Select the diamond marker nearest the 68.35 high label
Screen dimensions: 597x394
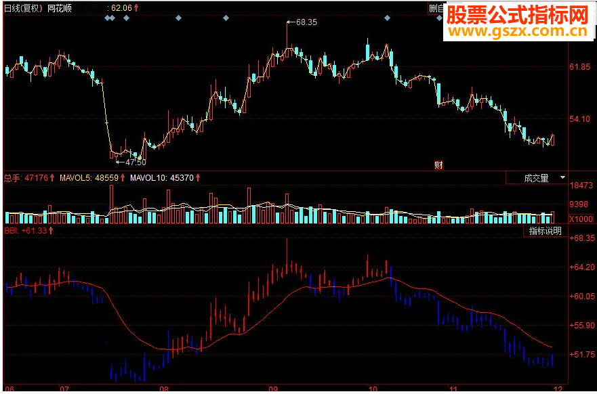tap(226, 18)
